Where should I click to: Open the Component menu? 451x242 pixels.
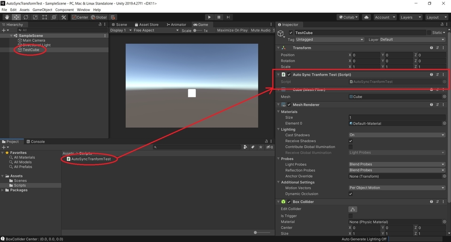(65, 10)
